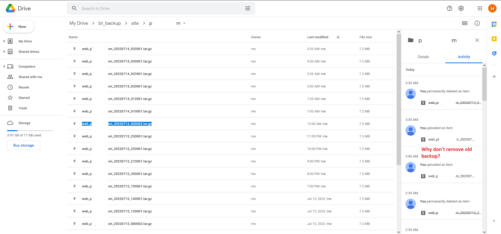
Task: Open Google Calendar side panel
Action: tap(494, 24)
